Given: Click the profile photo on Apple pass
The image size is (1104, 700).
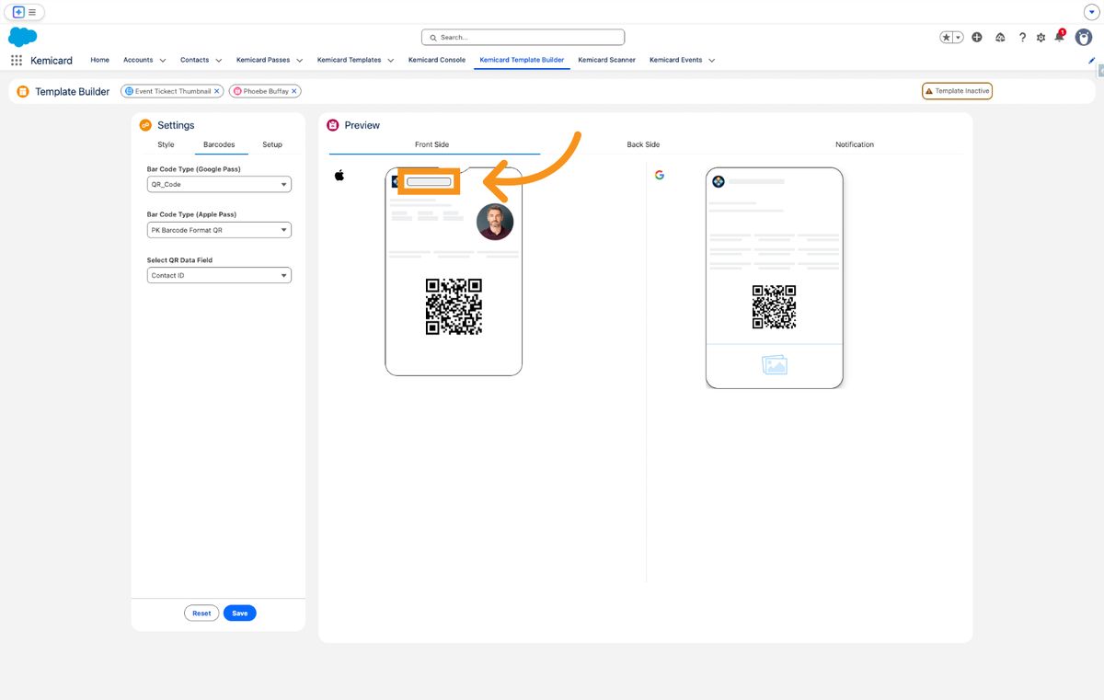Looking at the screenshot, I should (x=495, y=222).
